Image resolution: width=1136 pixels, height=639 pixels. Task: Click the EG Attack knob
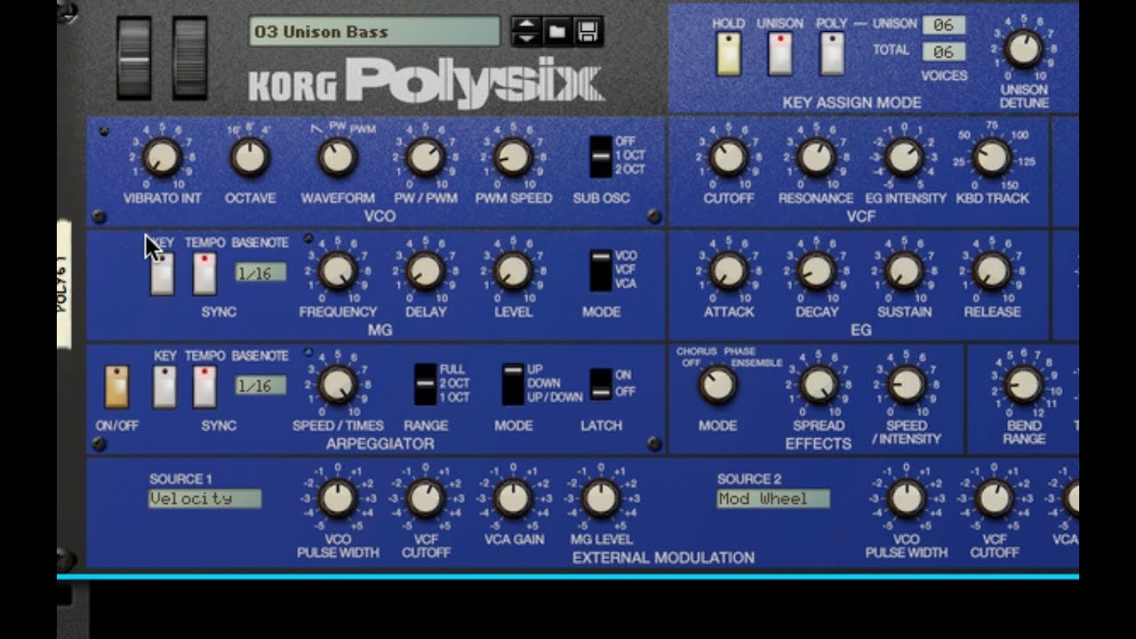pyautogui.click(x=729, y=271)
